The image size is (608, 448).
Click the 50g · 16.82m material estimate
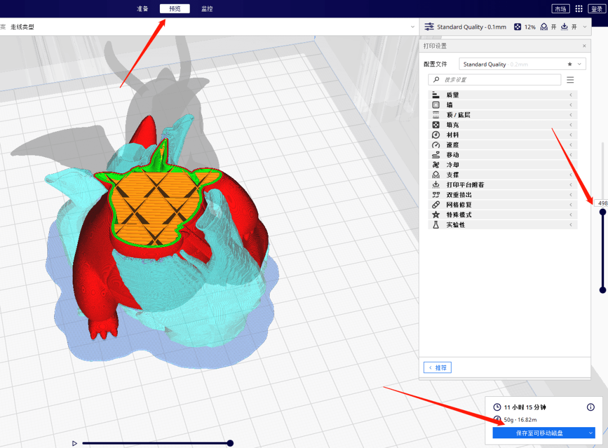[520, 420]
